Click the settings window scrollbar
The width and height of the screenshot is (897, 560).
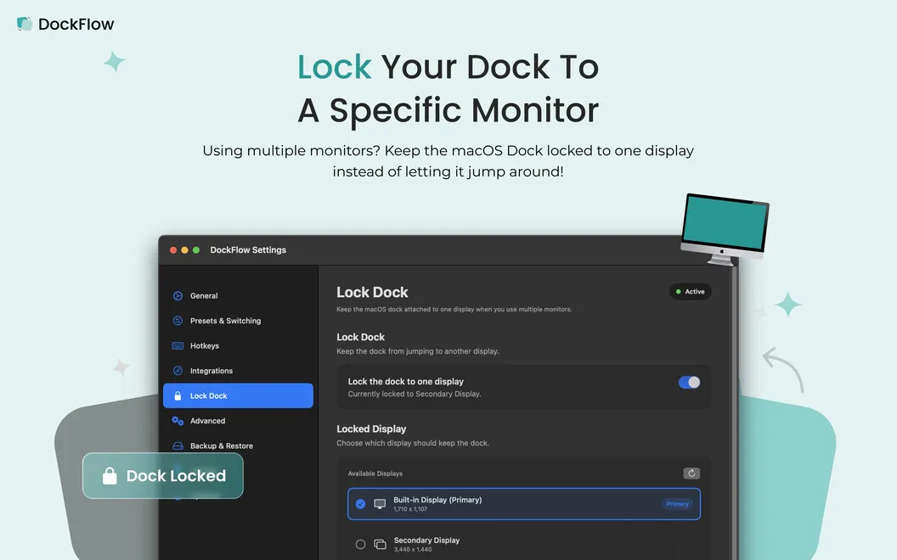point(734,412)
